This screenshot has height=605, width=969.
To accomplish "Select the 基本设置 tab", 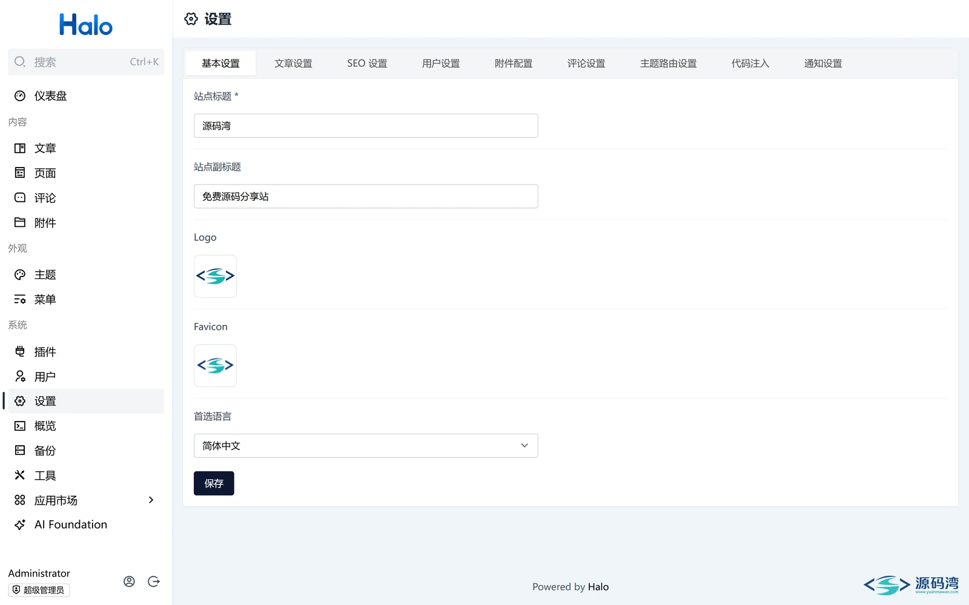I will click(220, 64).
